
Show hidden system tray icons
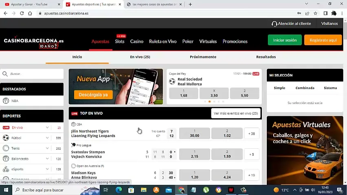295,190
